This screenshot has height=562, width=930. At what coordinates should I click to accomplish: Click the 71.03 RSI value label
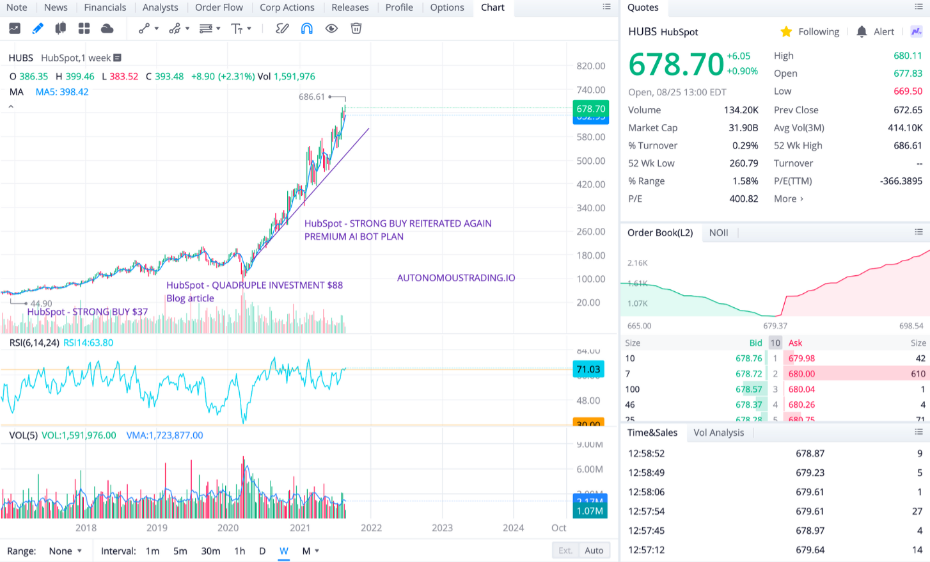(x=588, y=369)
